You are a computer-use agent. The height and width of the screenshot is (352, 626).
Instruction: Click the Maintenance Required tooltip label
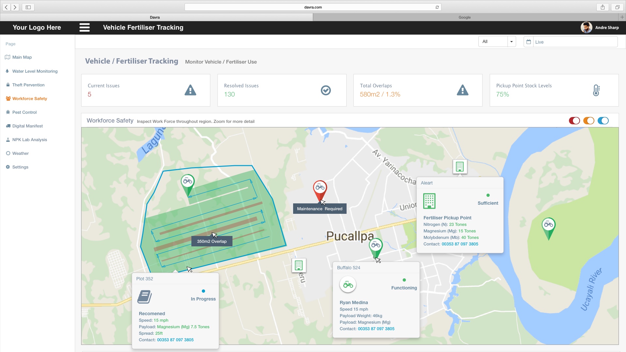[320, 209]
